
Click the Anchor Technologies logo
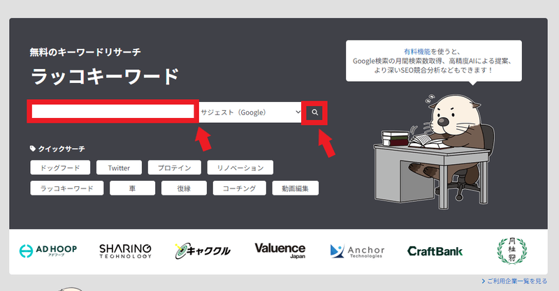pos(357,251)
